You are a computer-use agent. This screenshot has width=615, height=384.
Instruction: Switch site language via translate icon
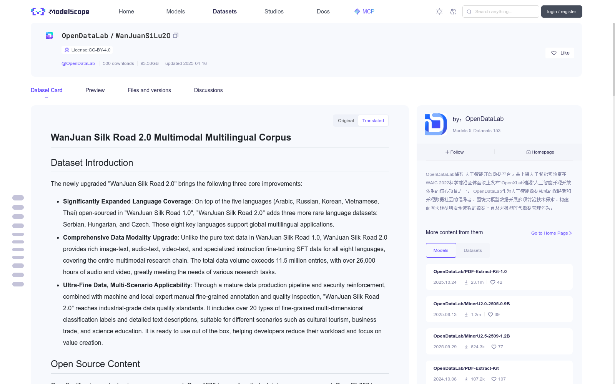453,12
